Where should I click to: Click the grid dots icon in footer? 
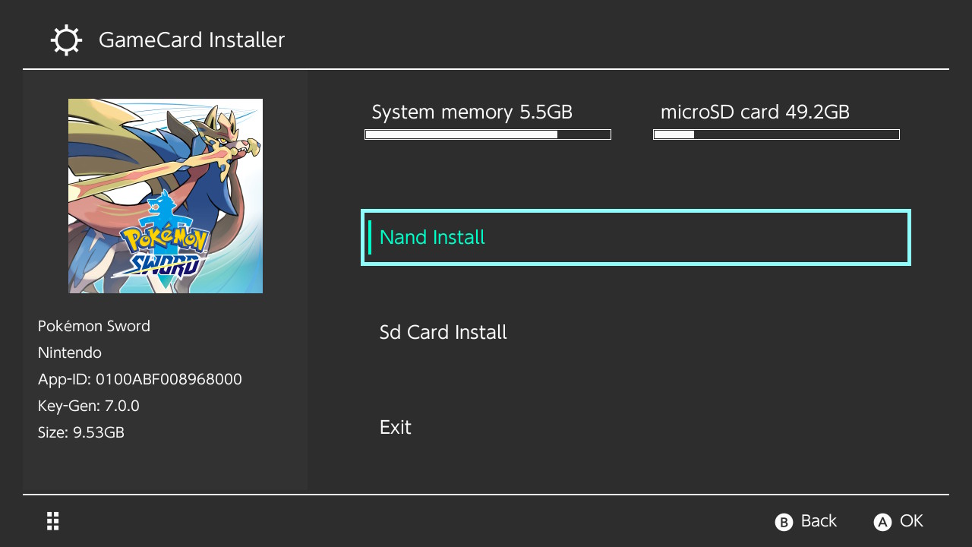53,521
